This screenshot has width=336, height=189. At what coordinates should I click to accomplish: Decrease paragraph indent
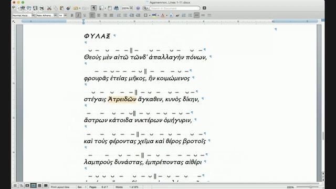[132, 15]
